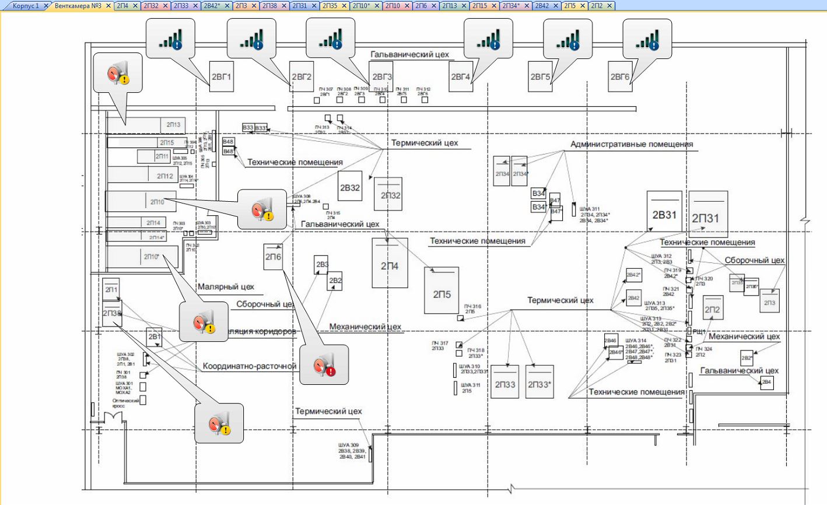Click the signal status icon for 2ВГ1

(x=170, y=38)
